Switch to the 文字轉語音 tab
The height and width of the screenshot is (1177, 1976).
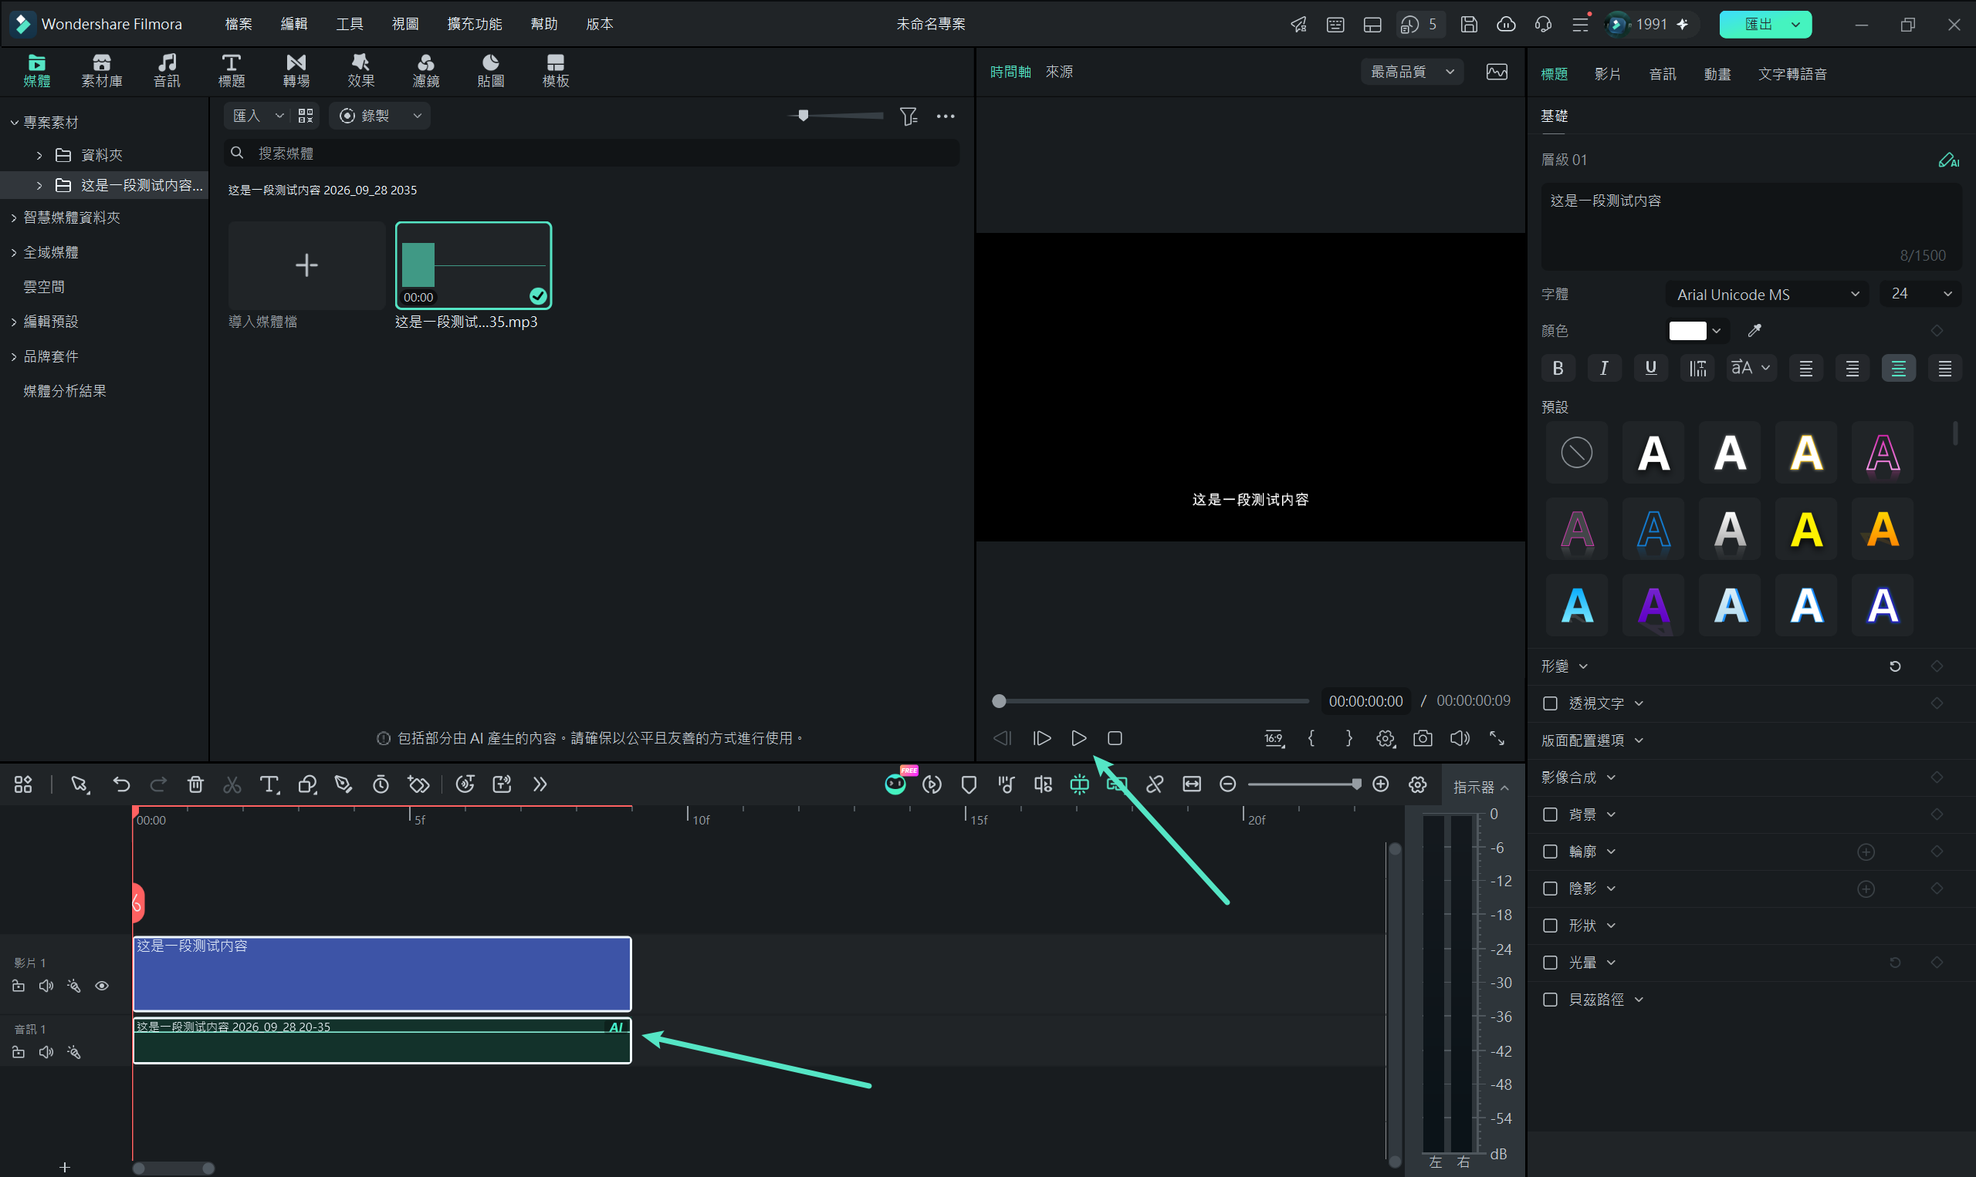[1792, 74]
